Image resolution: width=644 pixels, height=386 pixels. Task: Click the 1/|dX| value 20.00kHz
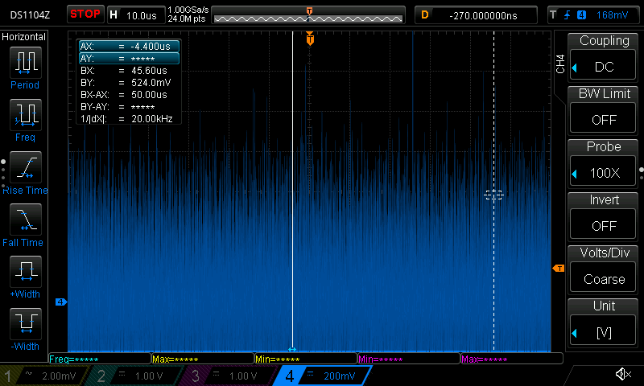151,119
